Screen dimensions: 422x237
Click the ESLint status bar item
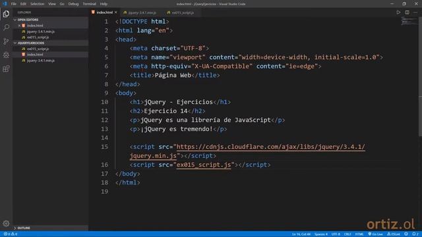[394, 234]
